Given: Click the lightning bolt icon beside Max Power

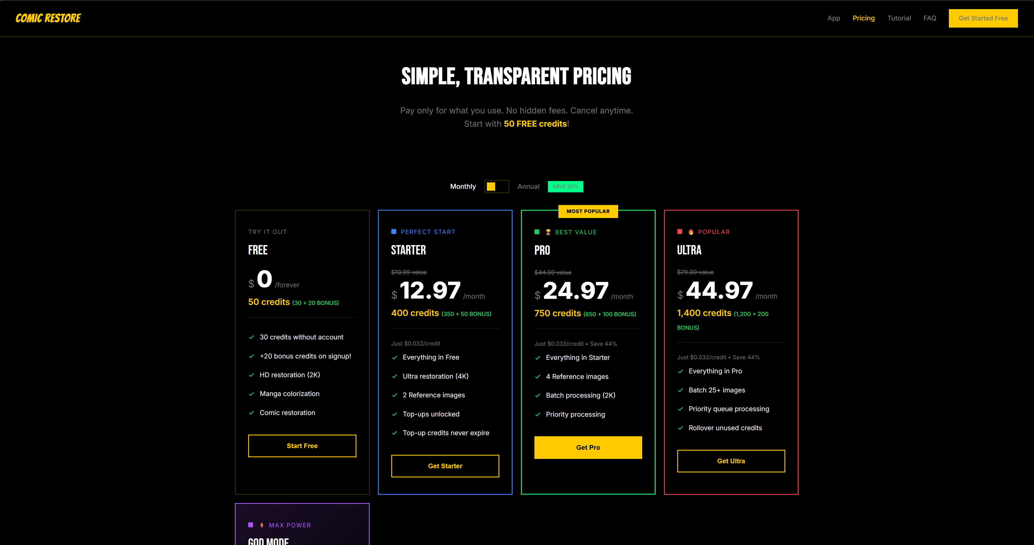Looking at the screenshot, I should 262,525.
